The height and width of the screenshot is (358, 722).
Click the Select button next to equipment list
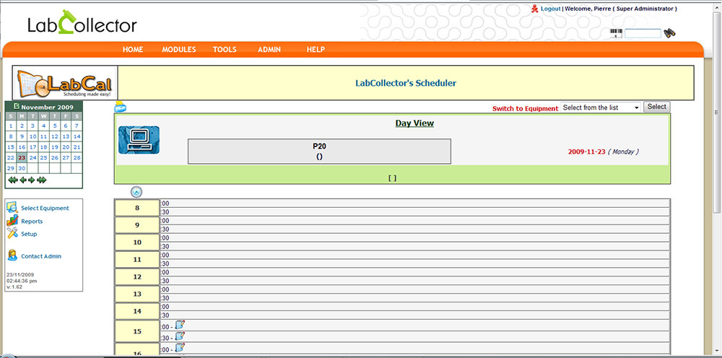tap(656, 107)
